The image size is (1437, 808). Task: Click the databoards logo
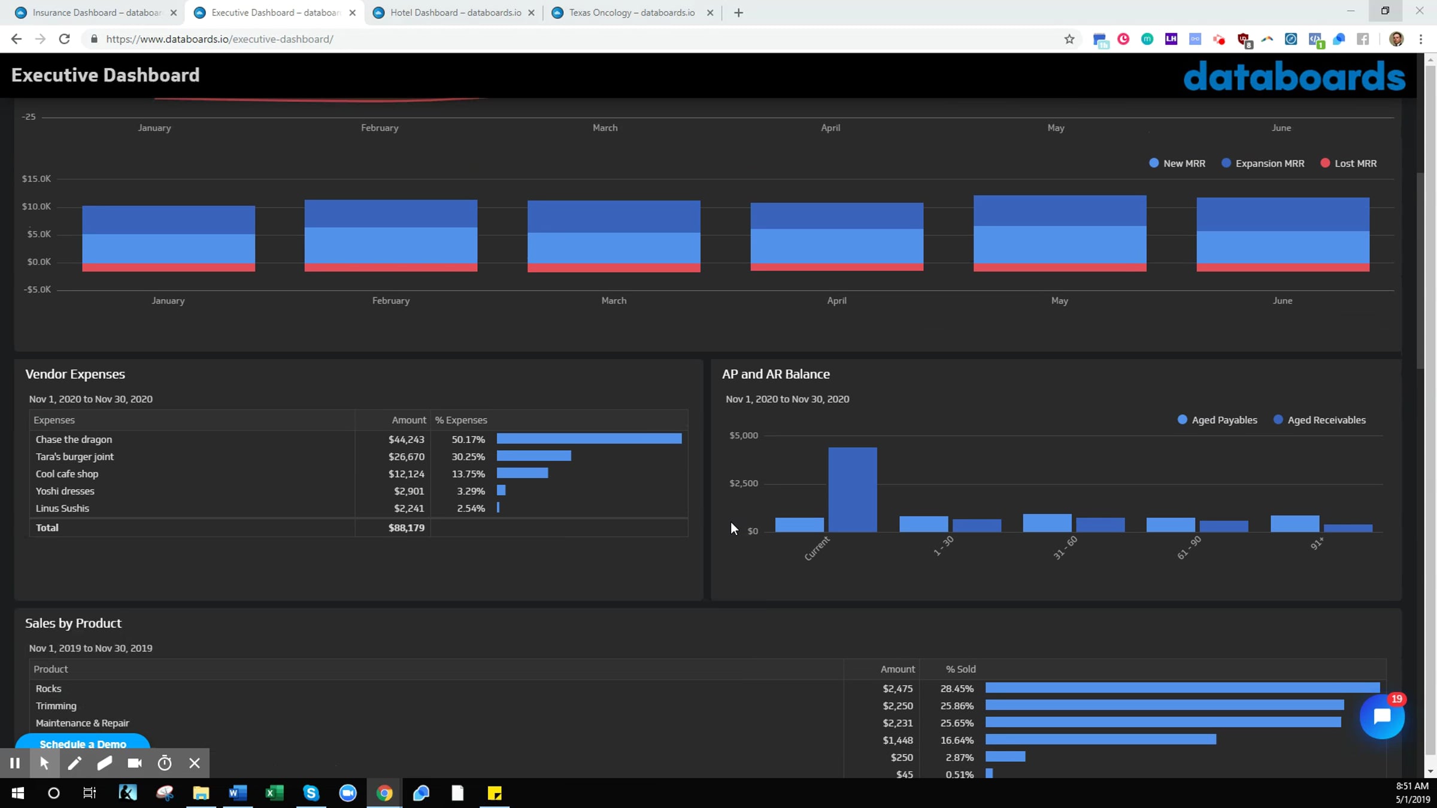[x=1294, y=76]
